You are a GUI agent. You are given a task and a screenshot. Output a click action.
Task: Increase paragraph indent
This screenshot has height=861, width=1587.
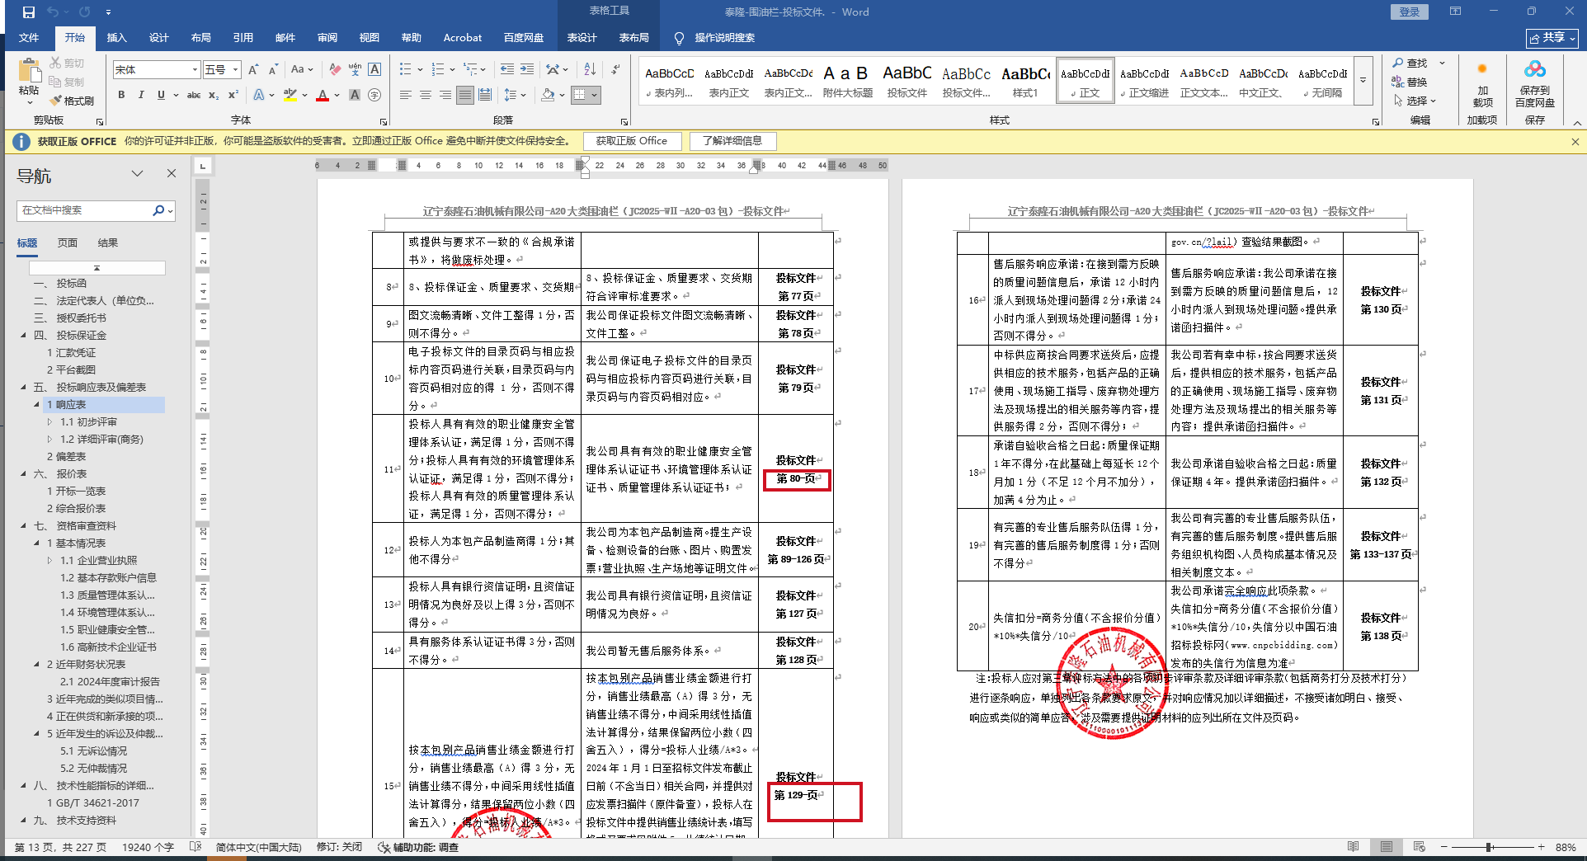click(527, 70)
